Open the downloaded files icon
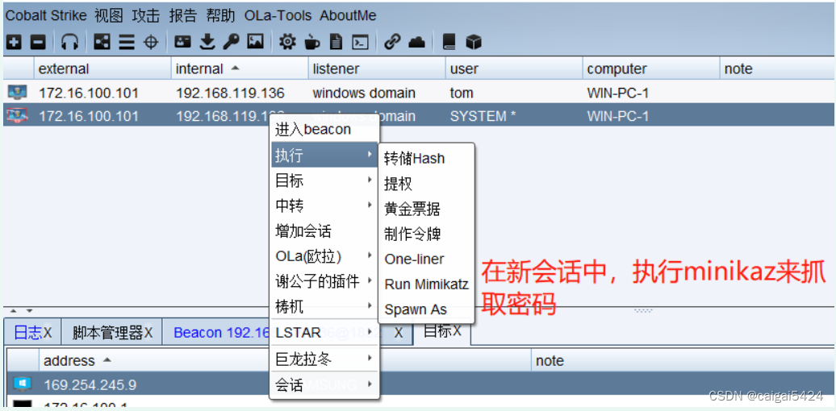Screen dimensions: 836x411 tap(207, 42)
